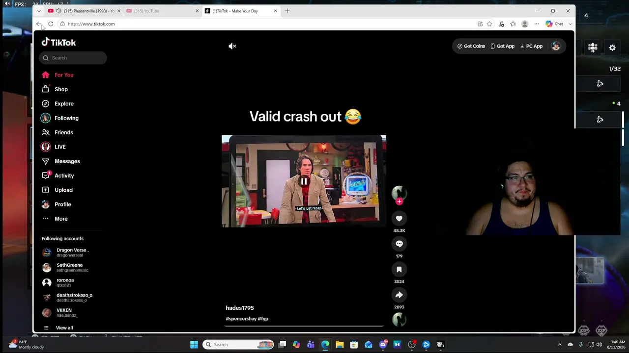Image resolution: width=629 pixels, height=353 pixels.
Task: Show the Following feed
Action: (60, 118)
